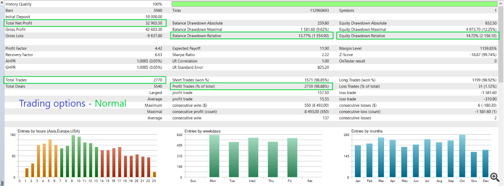
Task: Click the green History Quality progress bar
Action: point(334,4)
